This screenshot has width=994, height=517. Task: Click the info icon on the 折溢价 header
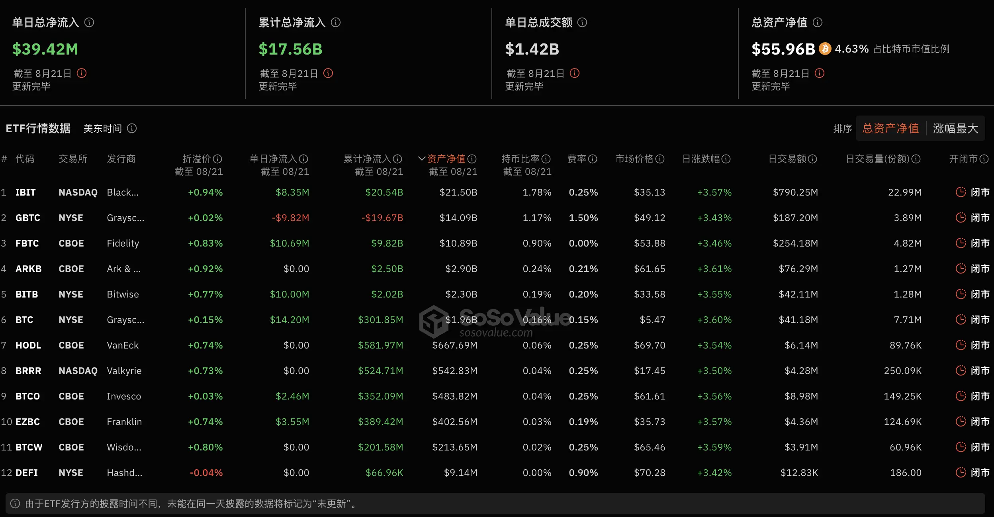click(x=217, y=159)
